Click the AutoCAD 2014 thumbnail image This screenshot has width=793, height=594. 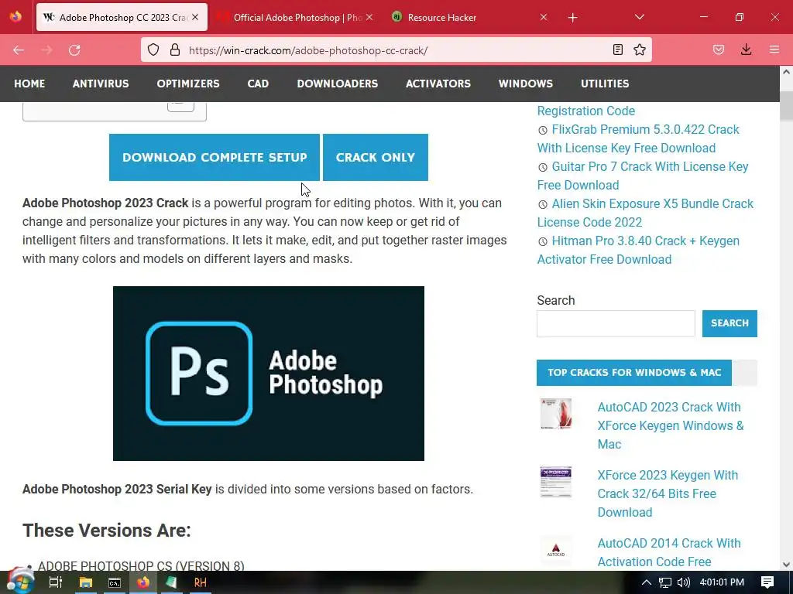click(x=556, y=550)
